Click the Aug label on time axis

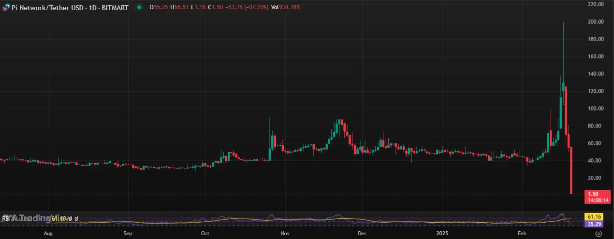48,233
